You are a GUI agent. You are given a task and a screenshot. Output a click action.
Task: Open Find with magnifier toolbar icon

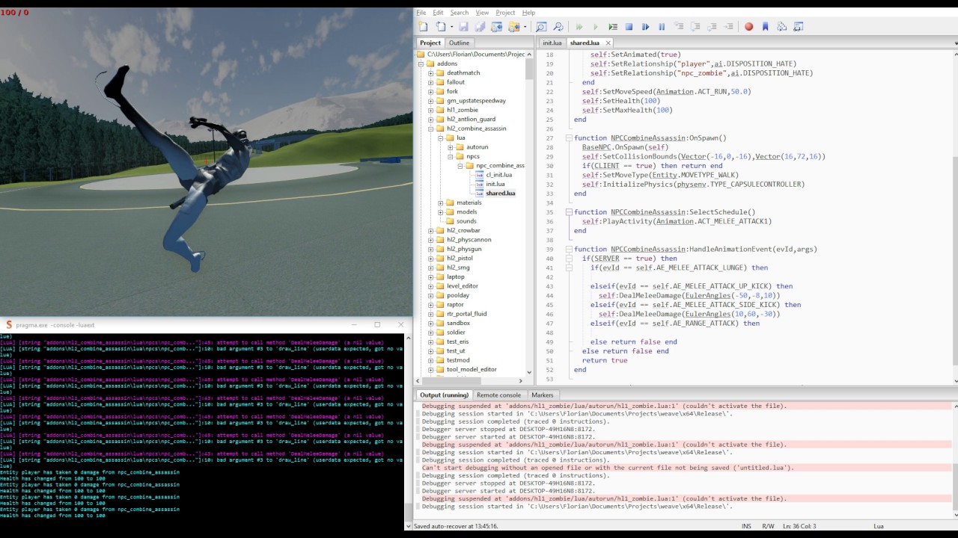pos(541,27)
